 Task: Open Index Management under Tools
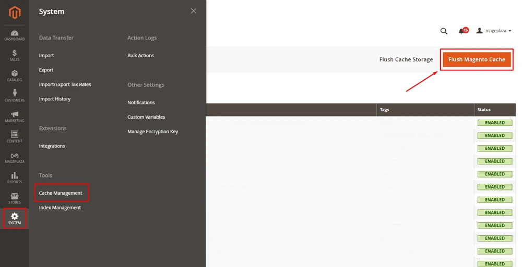[60, 208]
